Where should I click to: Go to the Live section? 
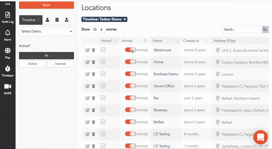coord(8,3)
